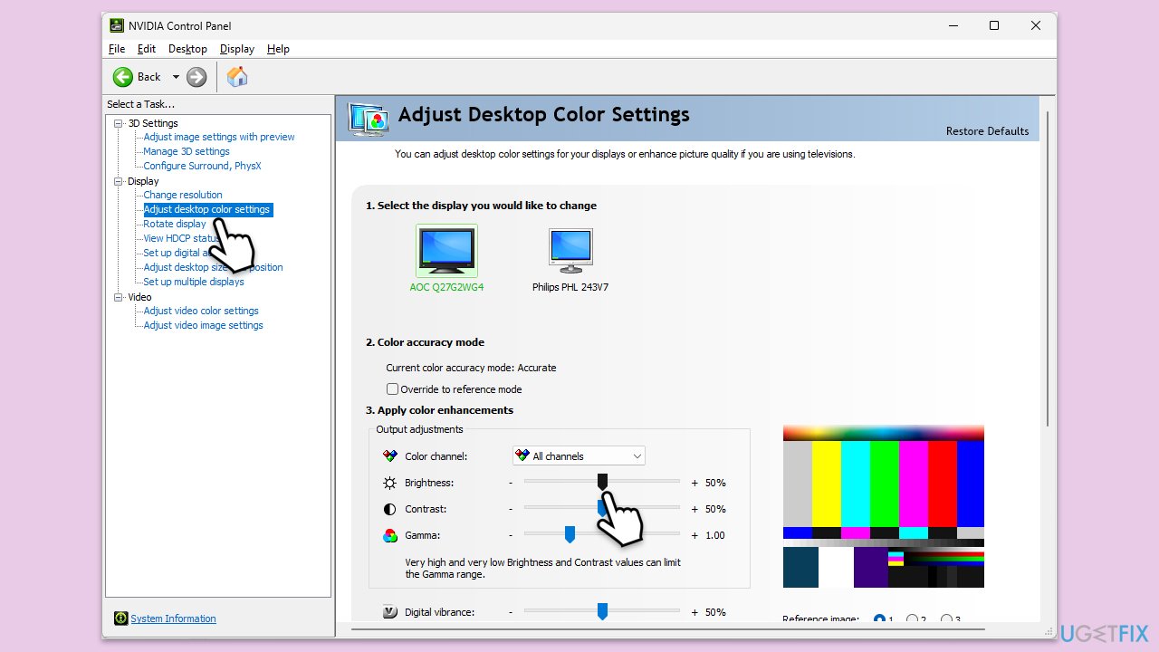Screen dimensions: 1159x652
Task: Enable Override to reference mode checkbox
Action: coord(392,389)
